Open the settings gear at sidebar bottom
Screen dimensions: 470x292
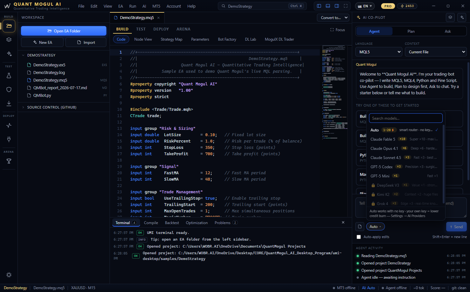click(9, 275)
